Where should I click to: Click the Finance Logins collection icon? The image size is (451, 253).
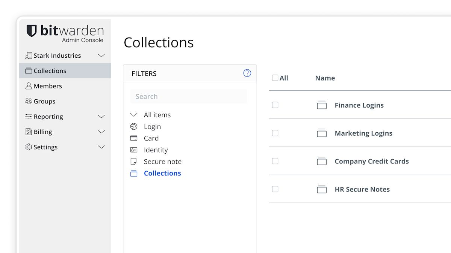pyautogui.click(x=322, y=105)
